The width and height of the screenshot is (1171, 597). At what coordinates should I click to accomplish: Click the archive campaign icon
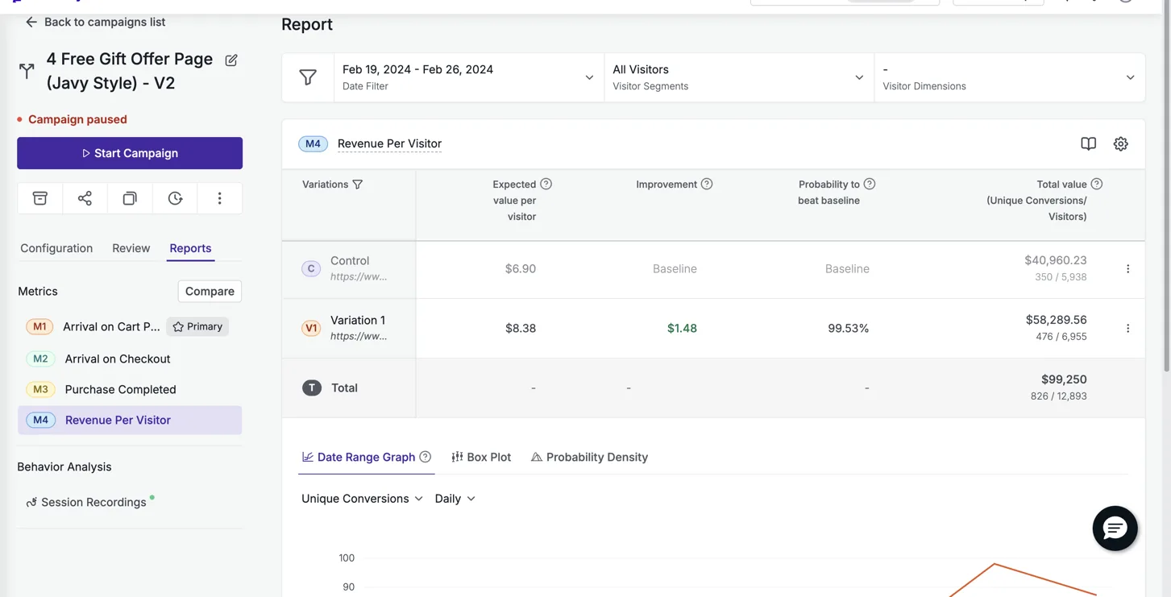39,198
